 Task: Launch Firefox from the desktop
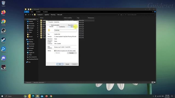pyautogui.click(x=3, y=13)
